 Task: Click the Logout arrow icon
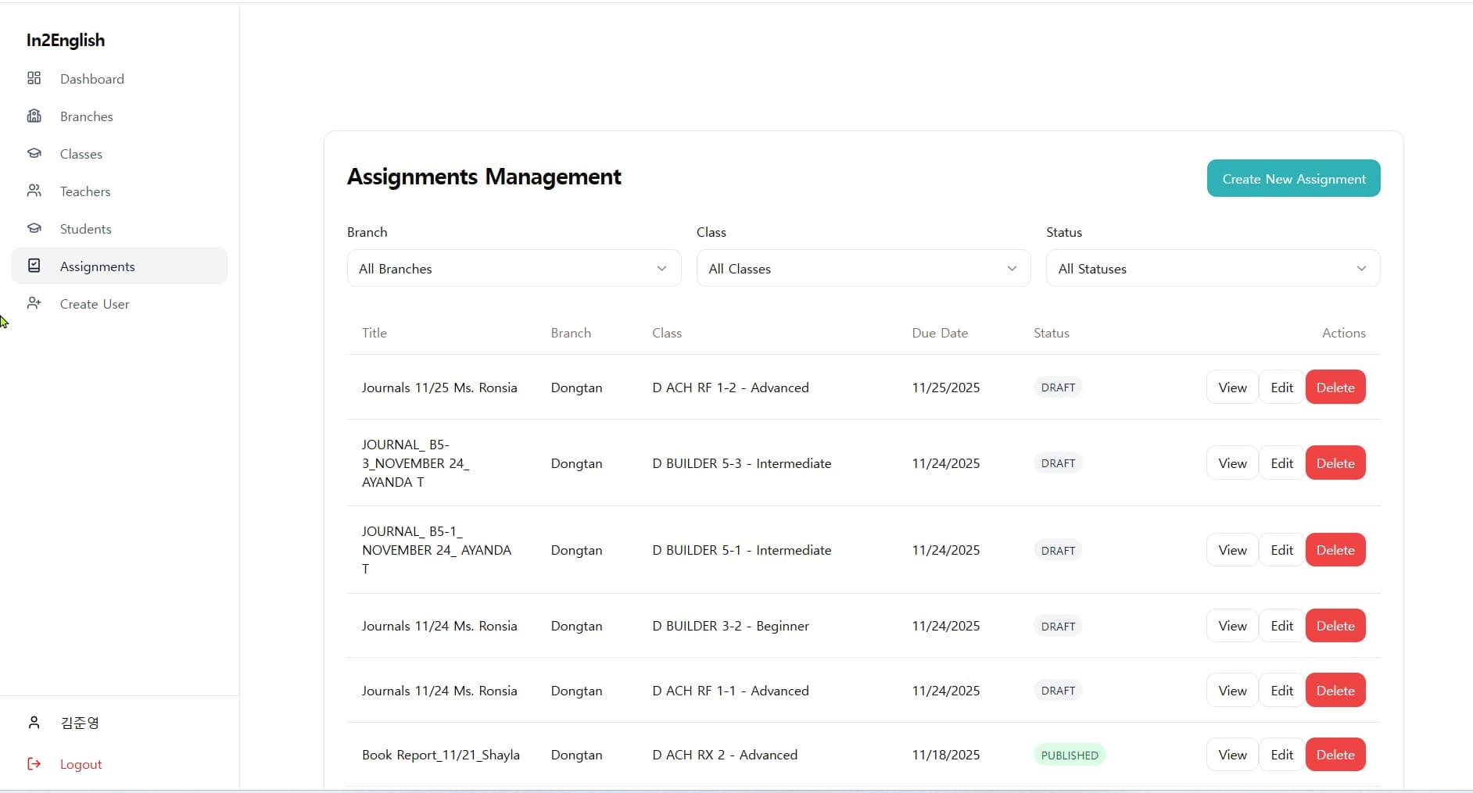point(34,764)
